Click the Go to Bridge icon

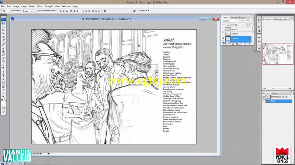134,11
